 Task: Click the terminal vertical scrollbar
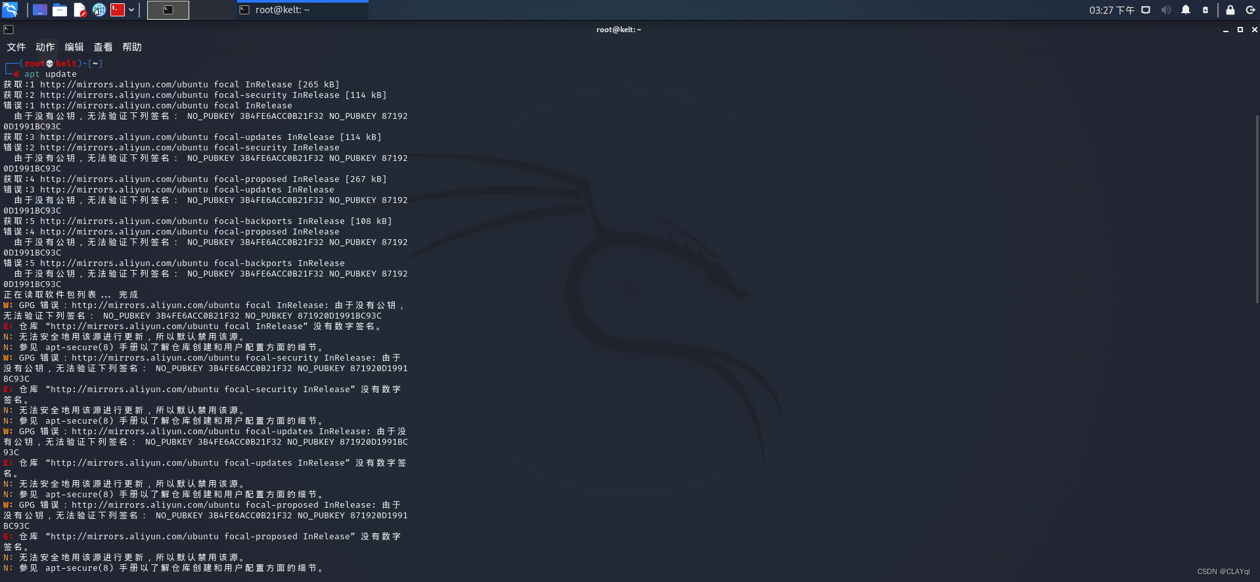(x=1257, y=209)
